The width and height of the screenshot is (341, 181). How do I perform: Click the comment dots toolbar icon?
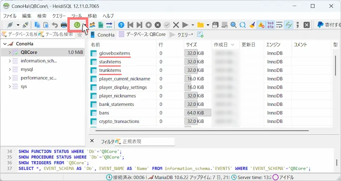298,25
